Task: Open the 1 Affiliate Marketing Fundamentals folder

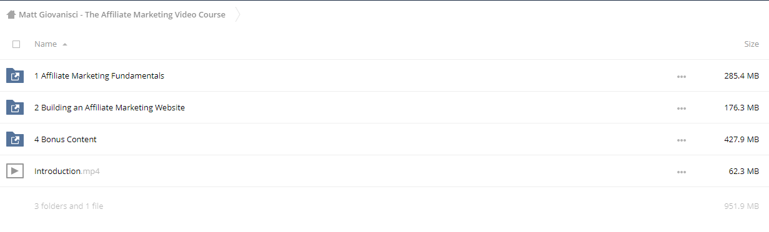Action: [99, 76]
